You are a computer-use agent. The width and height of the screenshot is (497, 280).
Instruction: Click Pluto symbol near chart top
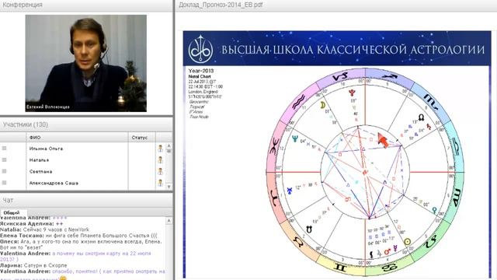click(x=352, y=93)
